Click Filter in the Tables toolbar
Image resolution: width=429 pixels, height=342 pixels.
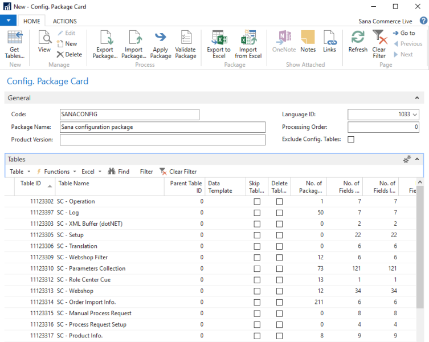pos(146,172)
